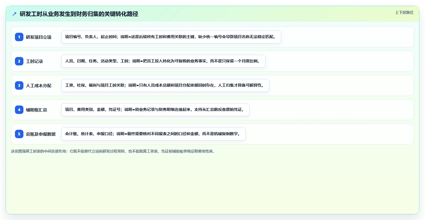The height and width of the screenshot is (220, 425).
Task: Select the 人工成本分配 step label
Action: tap(39, 85)
